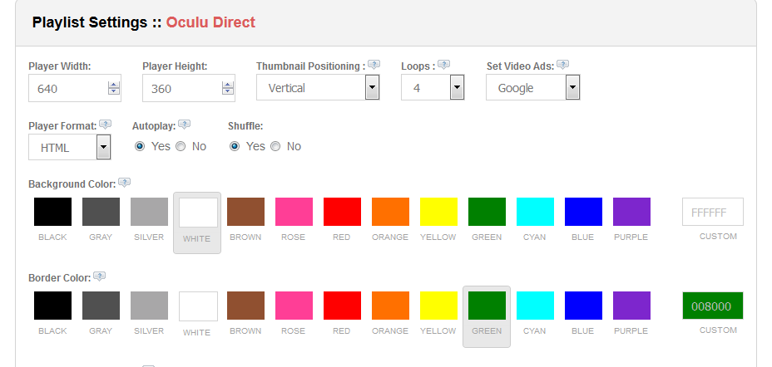Screen dimensions: 772x367
Task: Choose Yes radio for Shuffle
Action: tap(235, 146)
